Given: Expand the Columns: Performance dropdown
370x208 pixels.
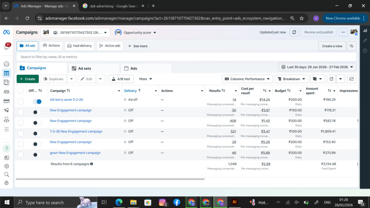Looking at the screenshot, I should pos(247,79).
